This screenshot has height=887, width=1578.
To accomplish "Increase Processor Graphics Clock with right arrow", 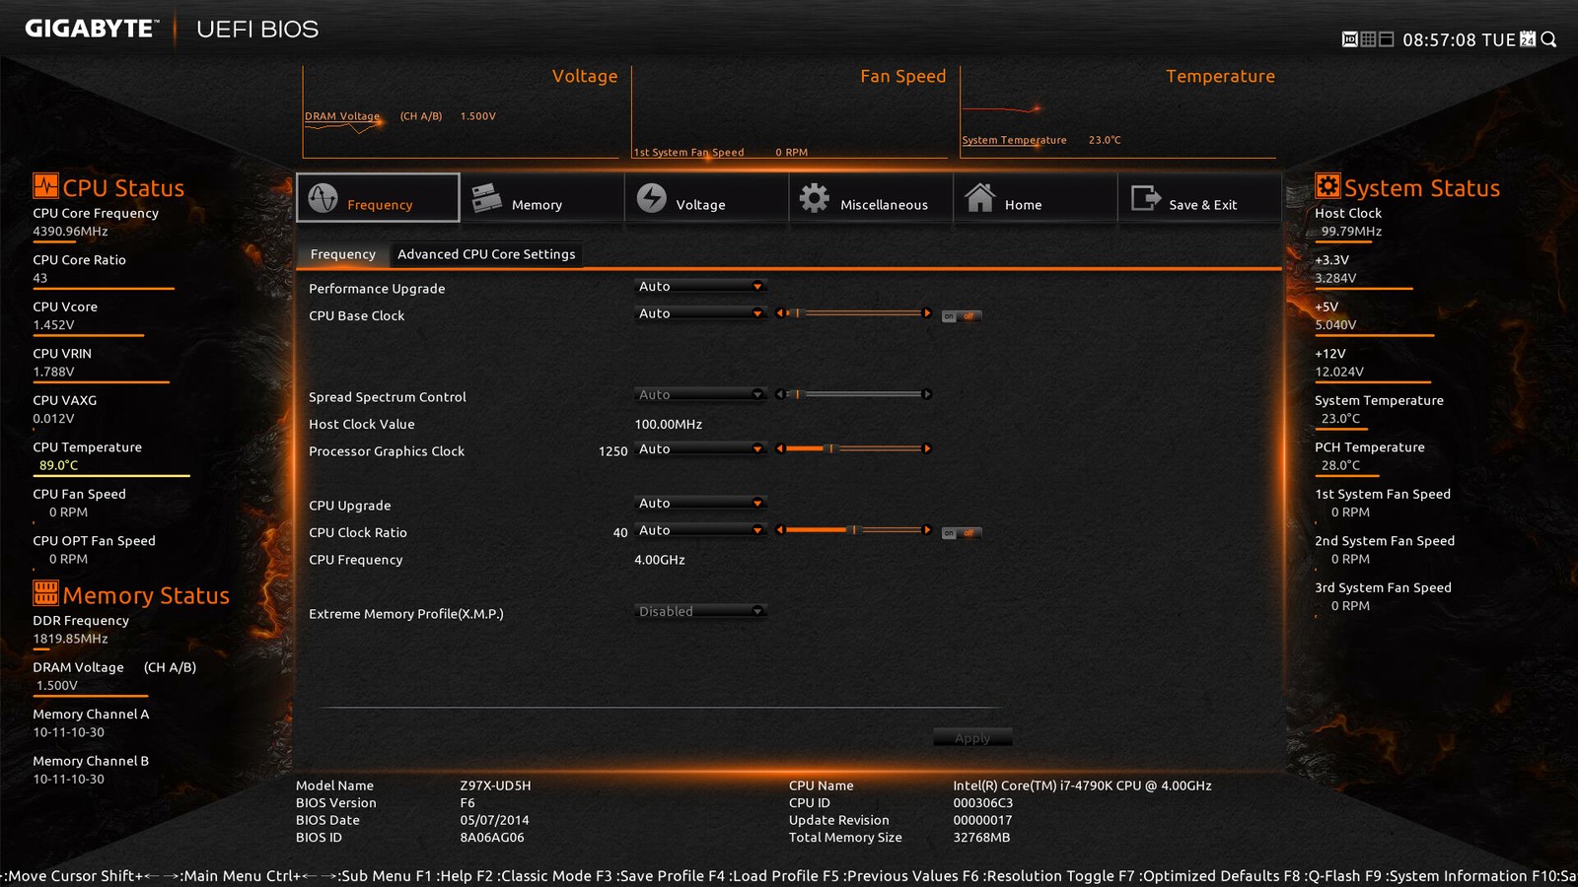I will click(926, 448).
